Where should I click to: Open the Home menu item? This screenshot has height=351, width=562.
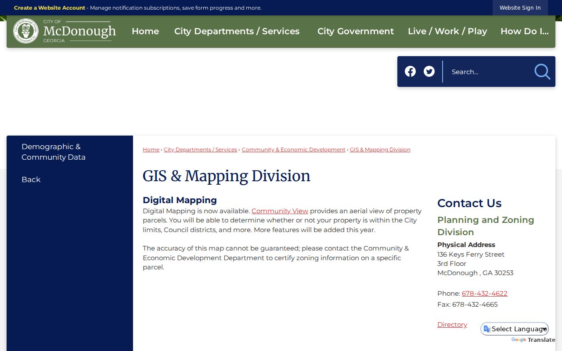click(x=145, y=31)
